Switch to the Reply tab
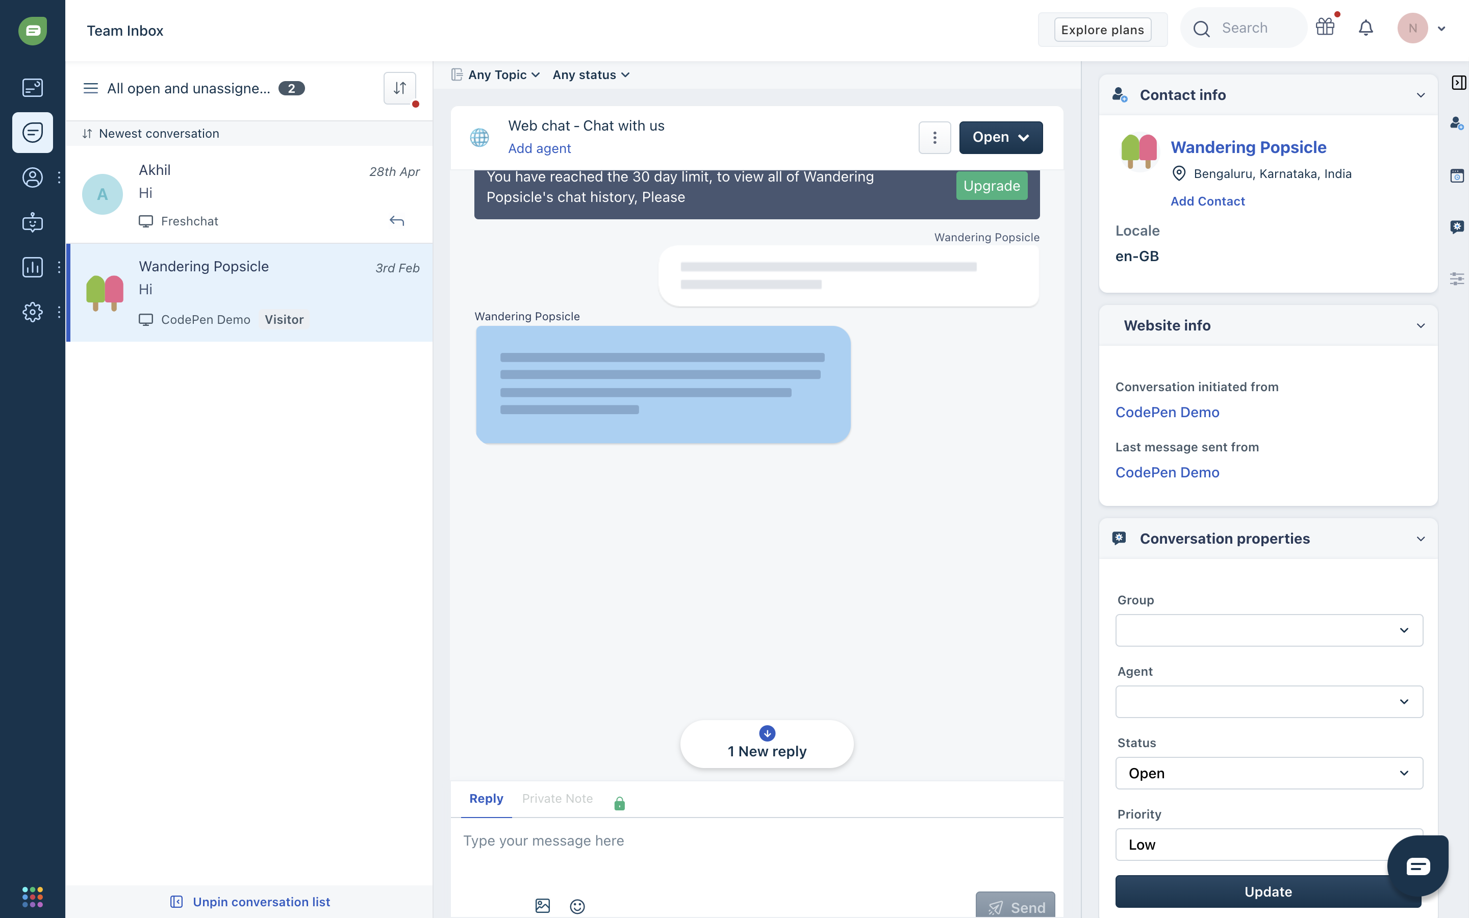This screenshot has height=918, width=1469. point(486,798)
